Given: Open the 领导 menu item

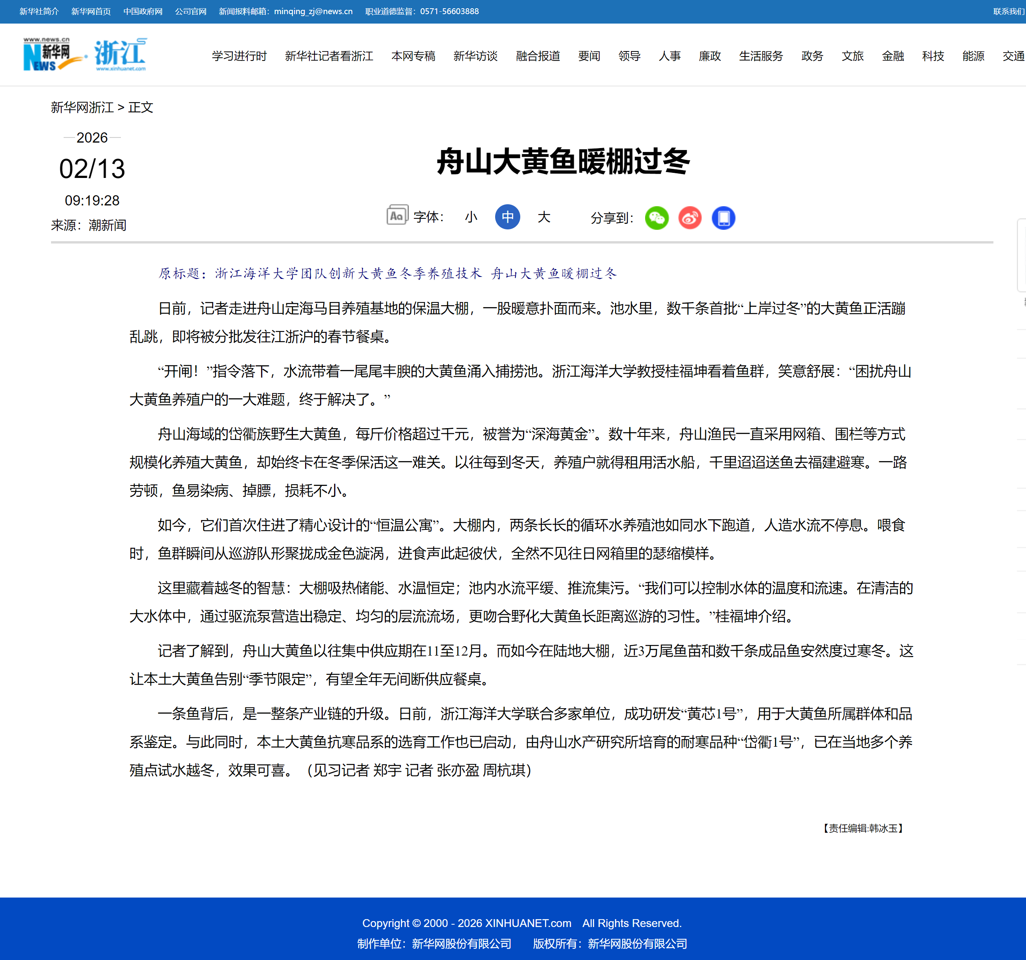Looking at the screenshot, I should [629, 56].
